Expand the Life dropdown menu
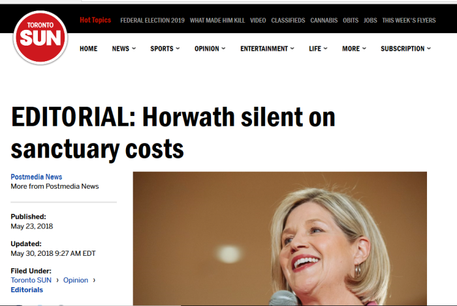Screen dimensions: 457x306 coord(318,49)
